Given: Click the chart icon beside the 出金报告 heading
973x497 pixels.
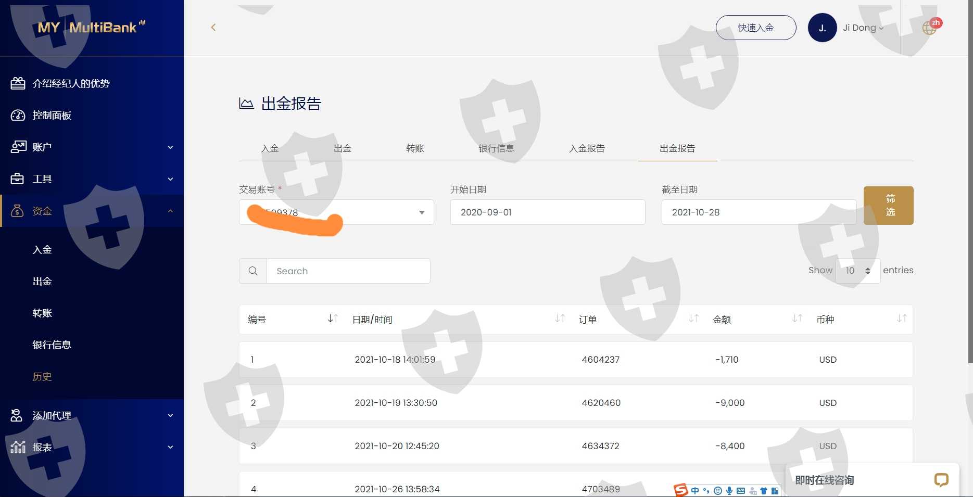Looking at the screenshot, I should (246, 104).
